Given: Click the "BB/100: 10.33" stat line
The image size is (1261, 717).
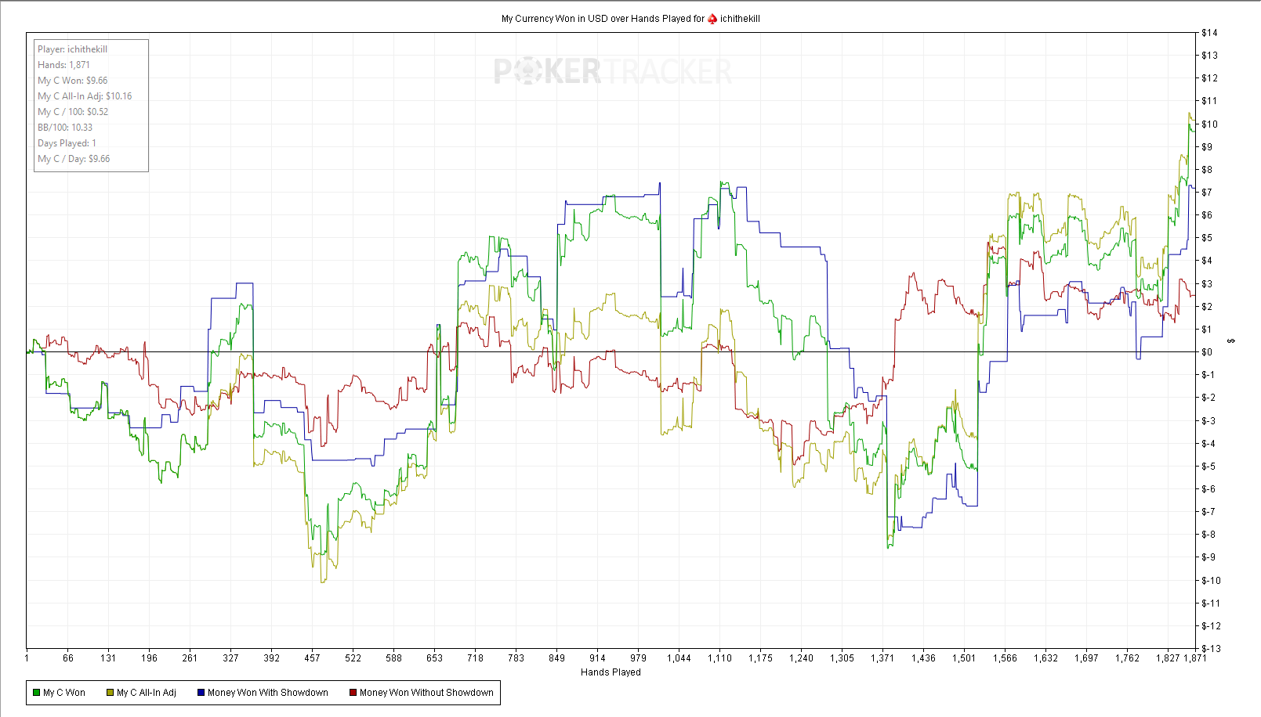Looking at the screenshot, I should point(65,128).
